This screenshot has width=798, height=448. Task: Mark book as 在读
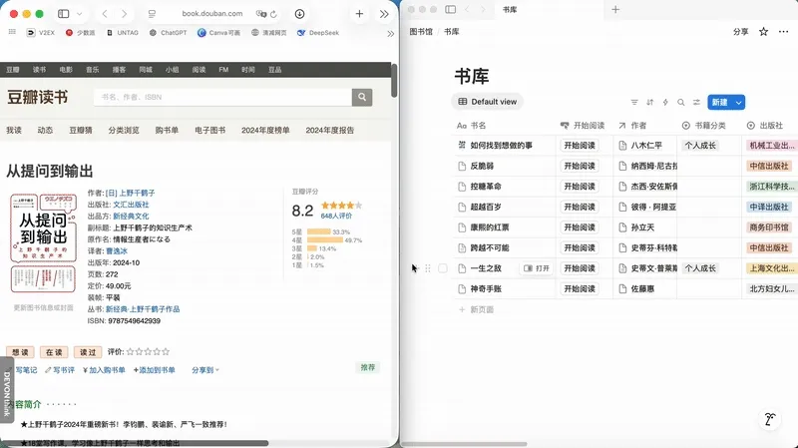[54, 352]
